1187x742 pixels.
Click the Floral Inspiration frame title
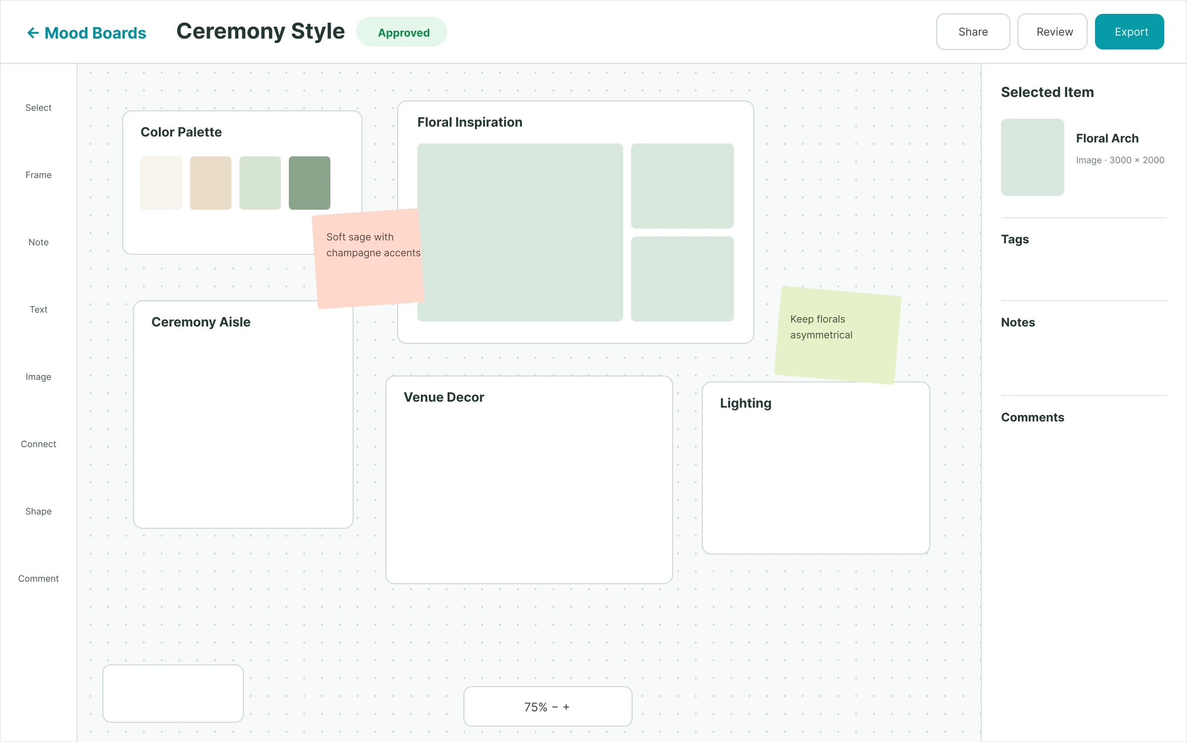[470, 122]
